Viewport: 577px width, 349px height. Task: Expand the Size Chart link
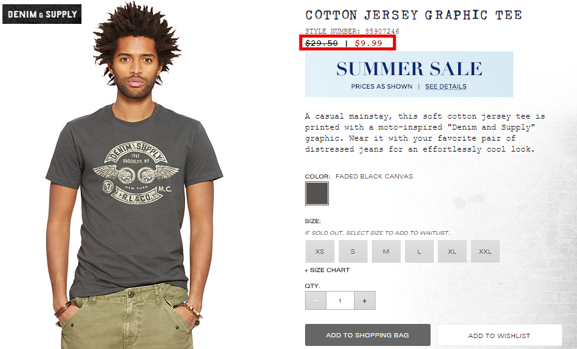[327, 270]
